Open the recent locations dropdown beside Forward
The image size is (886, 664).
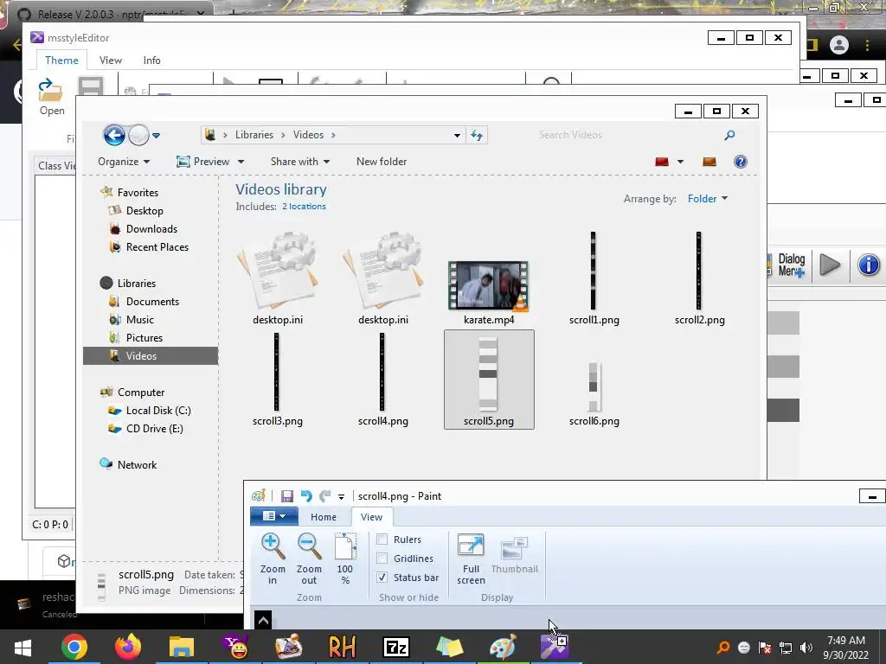point(157,136)
